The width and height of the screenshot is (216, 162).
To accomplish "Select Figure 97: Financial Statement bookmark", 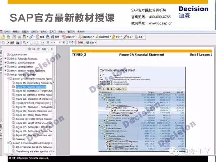I will 31,87.
